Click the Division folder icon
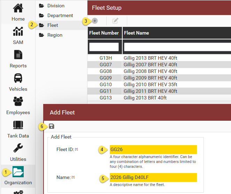 coord(41,6)
